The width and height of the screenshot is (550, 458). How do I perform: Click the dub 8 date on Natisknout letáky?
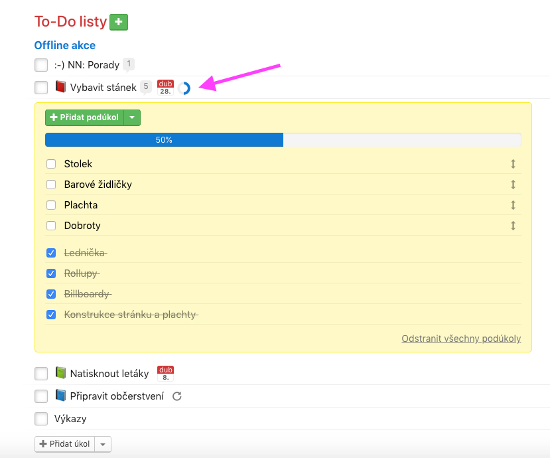click(x=165, y=374)
